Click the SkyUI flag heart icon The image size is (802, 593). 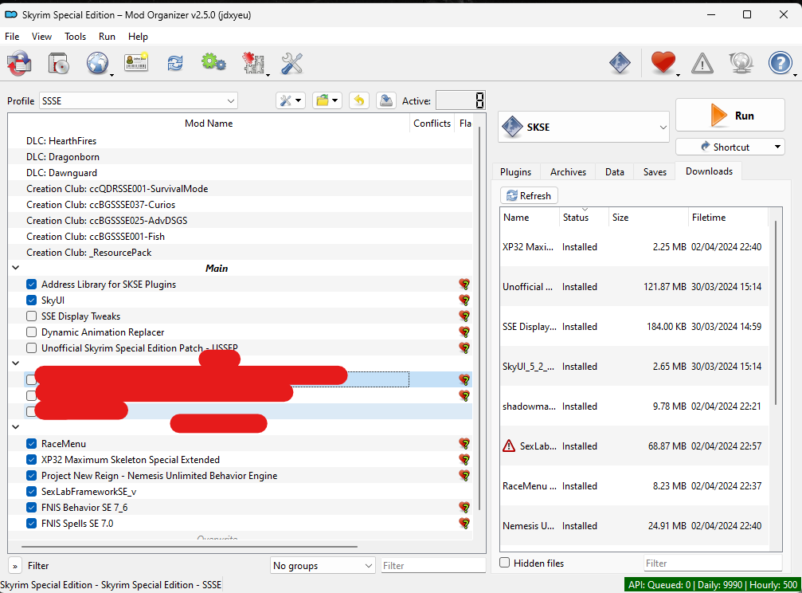point(464,300)
